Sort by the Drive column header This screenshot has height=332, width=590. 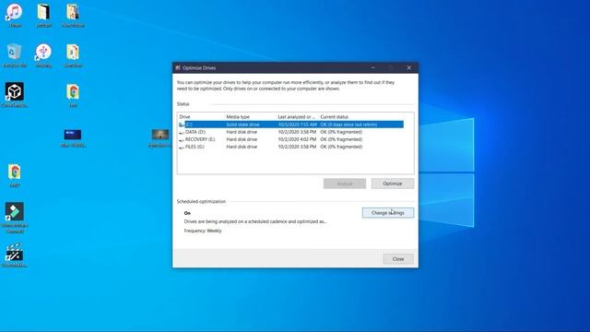tap(201, 117)
